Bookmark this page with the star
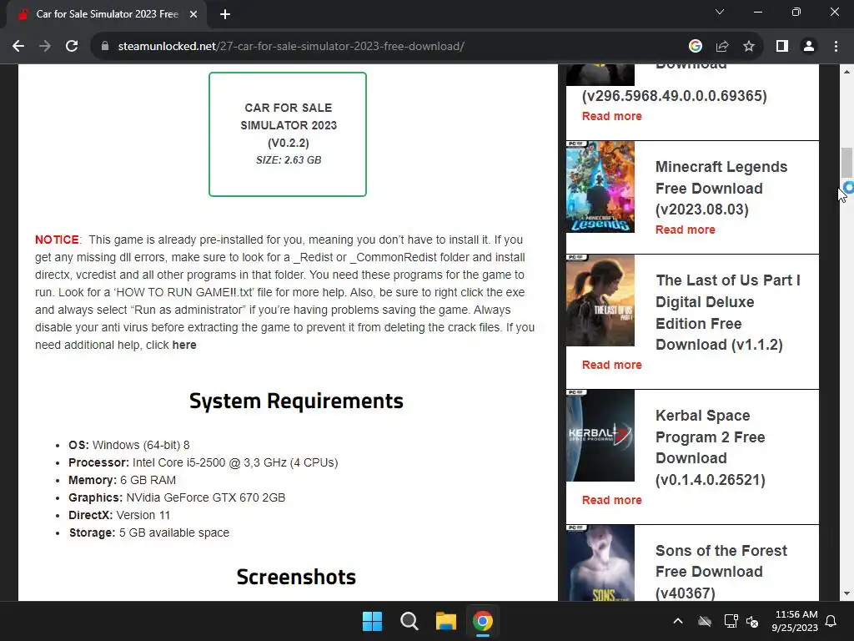The height and width of the screenshot is (641, 854). coord(749,47)
